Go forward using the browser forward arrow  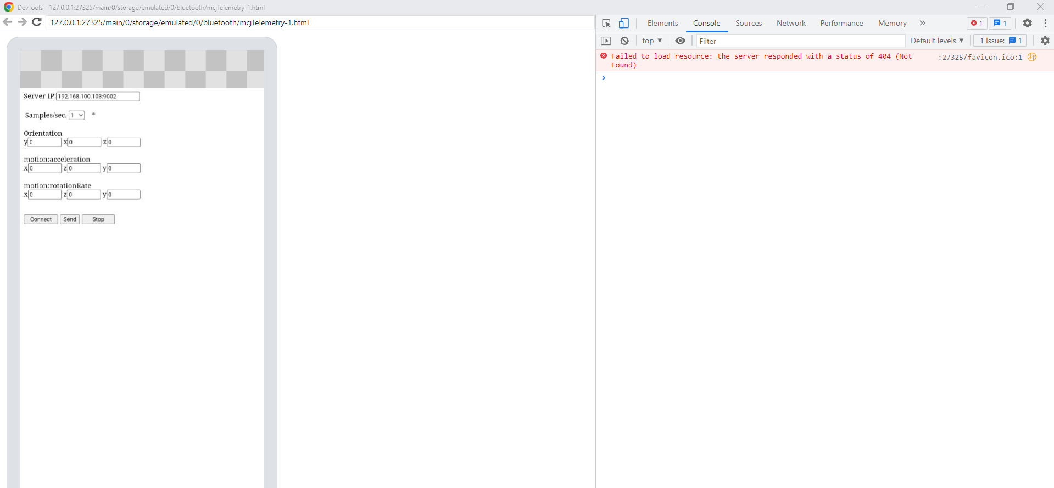tap(22, 22)
